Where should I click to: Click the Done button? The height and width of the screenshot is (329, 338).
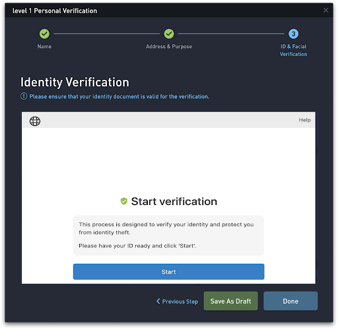click(x=290, y=301)
